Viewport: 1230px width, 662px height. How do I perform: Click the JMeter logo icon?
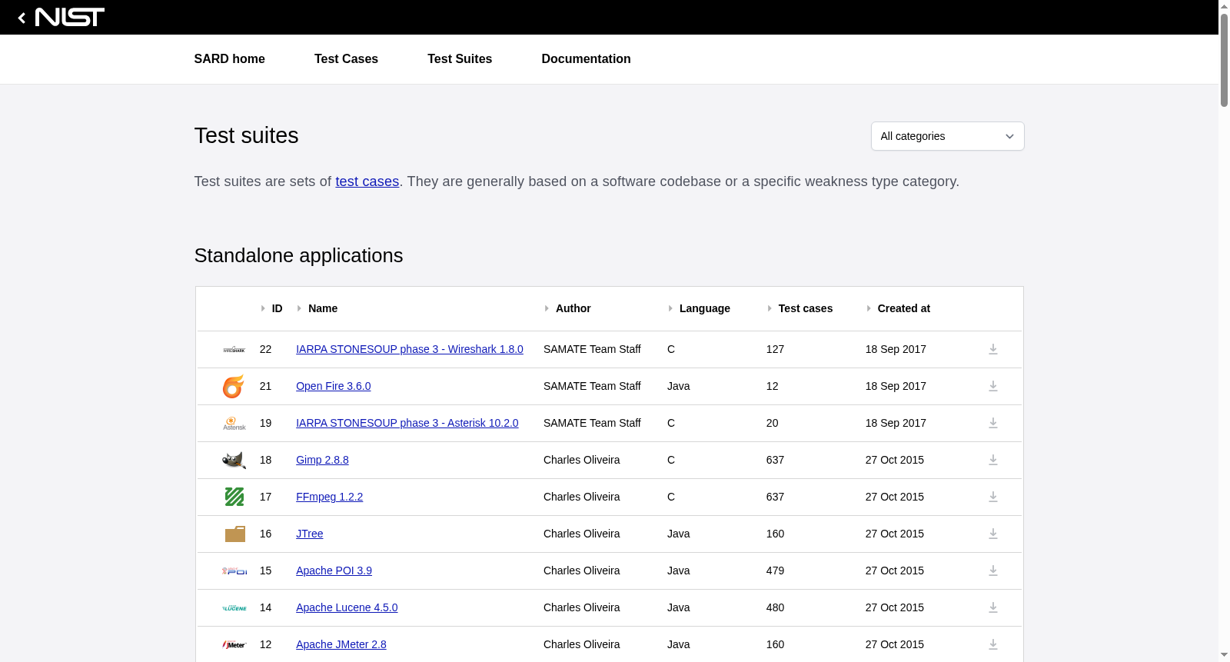(x=234, y=644)
